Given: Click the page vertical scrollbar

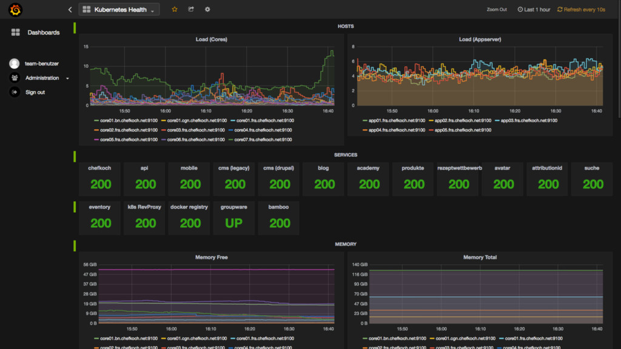Looking at the screenshot, I should tap(619, 59).
